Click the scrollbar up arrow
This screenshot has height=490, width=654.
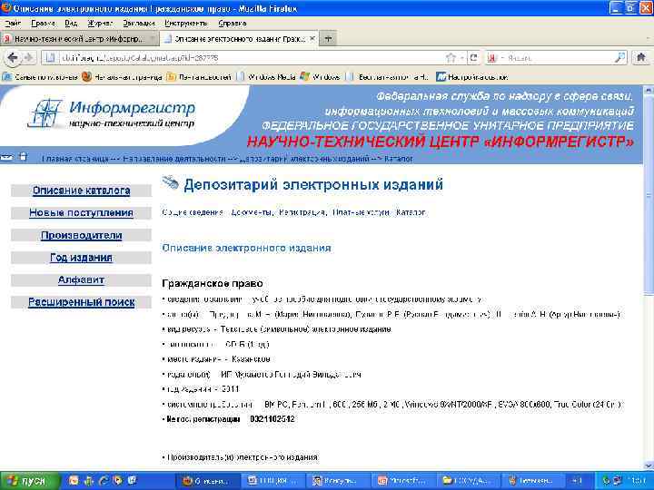pos(649,89)
